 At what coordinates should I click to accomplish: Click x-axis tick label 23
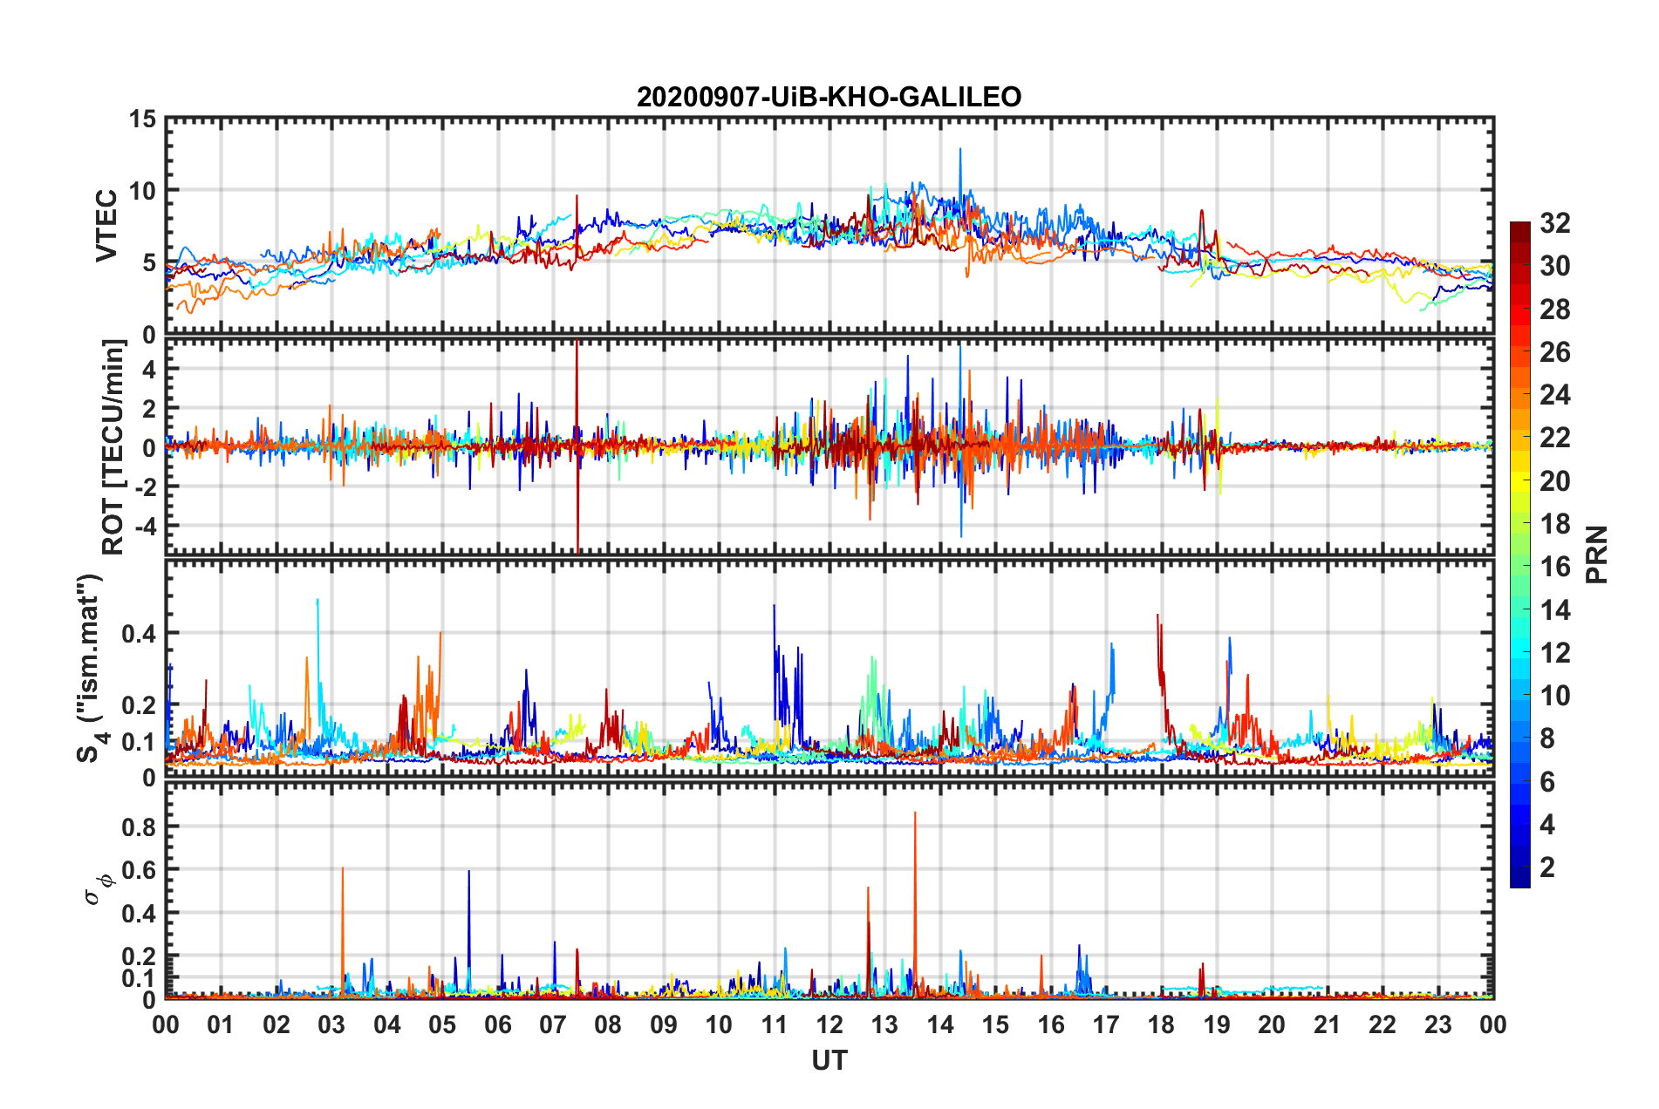pos(1437,1024)
